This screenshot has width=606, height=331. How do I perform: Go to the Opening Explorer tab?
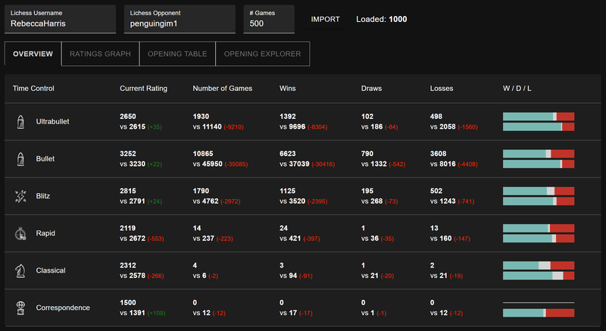[x=262, y=54]
